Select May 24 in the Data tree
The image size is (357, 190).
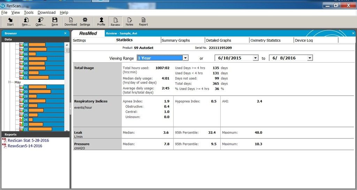(42, 120)
